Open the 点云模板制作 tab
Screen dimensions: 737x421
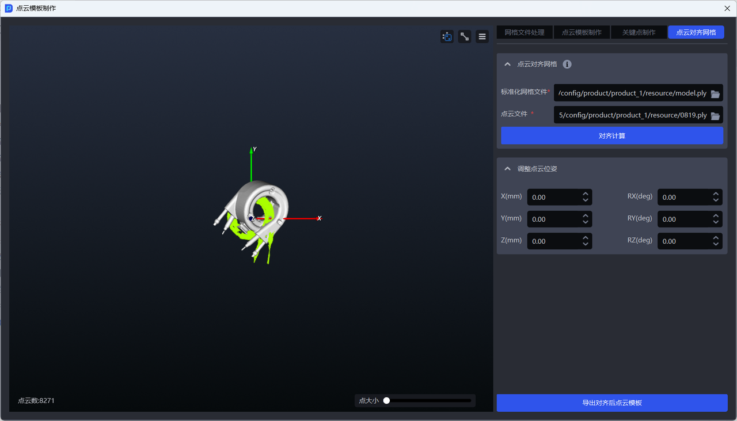coord(582,32)
